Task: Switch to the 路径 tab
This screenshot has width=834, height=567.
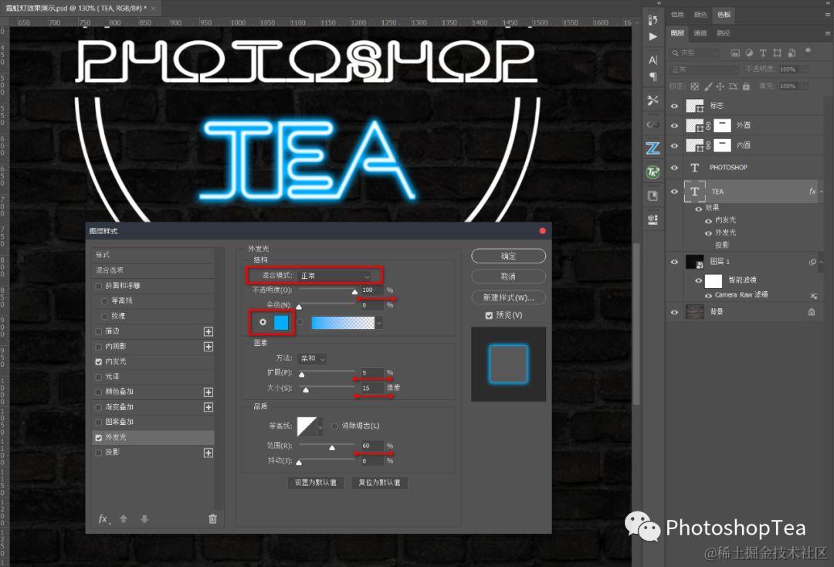Action: click(x=724, y=33)
